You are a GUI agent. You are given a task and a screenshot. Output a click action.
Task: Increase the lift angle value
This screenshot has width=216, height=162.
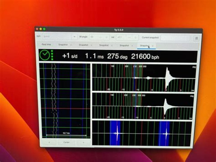(106, 37)
